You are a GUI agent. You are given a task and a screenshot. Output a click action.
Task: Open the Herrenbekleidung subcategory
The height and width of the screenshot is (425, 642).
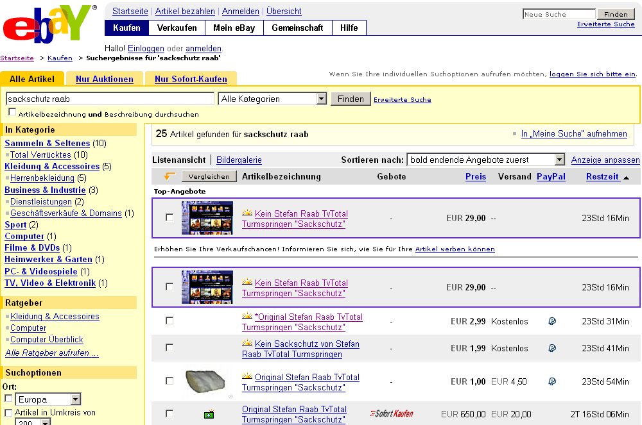(x=42, y=178)
